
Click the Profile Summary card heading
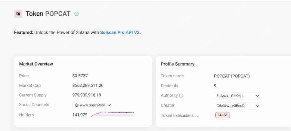(178, 64)
